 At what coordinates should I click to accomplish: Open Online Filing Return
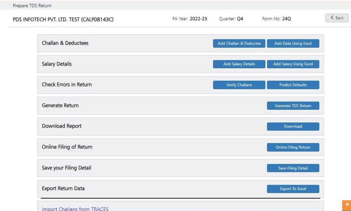coord(293,147)
